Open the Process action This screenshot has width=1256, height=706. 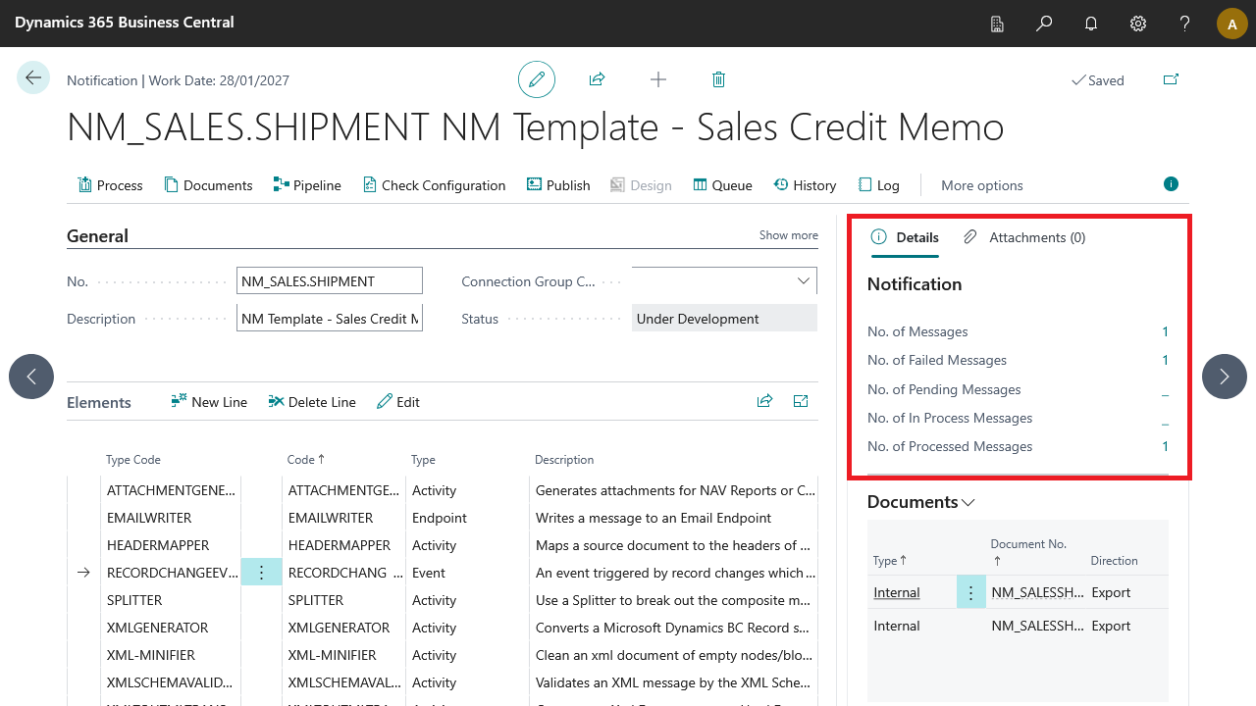coord(110,185)
